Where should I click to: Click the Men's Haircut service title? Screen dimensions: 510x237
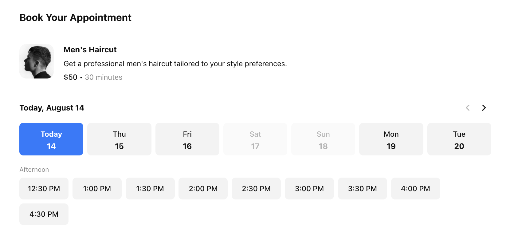tap(90, 50)
